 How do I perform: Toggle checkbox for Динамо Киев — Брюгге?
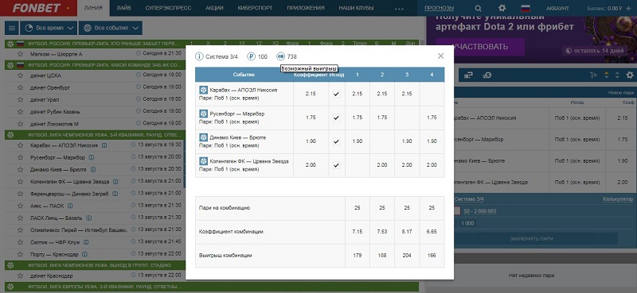(x=336, y=141)
